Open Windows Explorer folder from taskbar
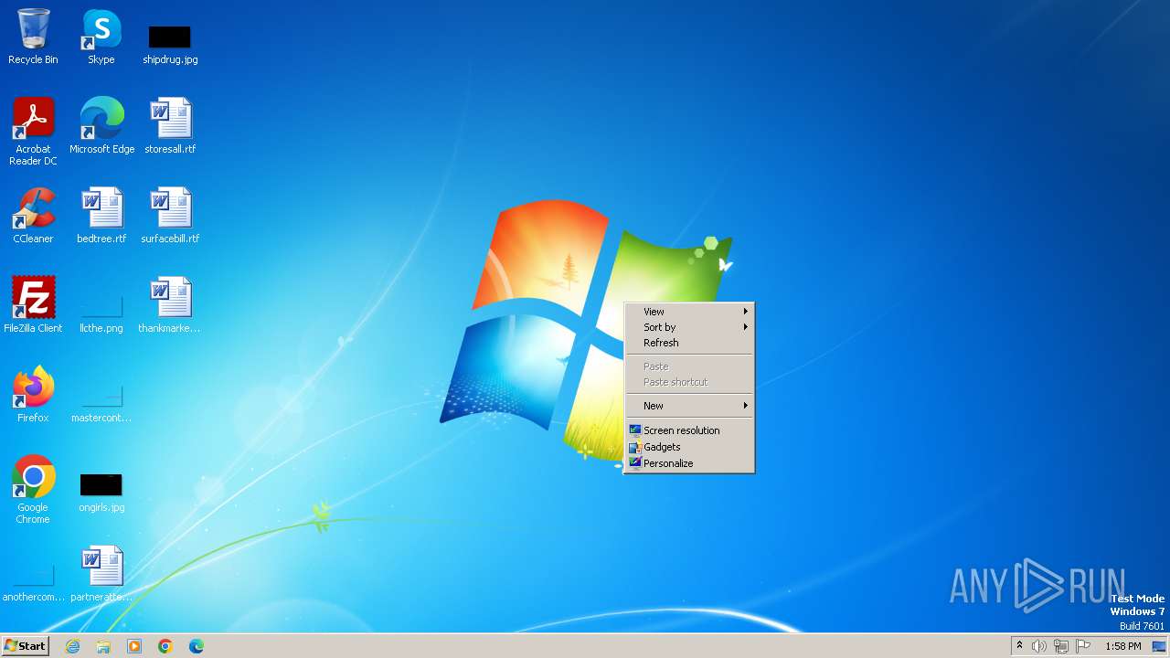The image size is (1170, 658). click(x=103, y=646)
